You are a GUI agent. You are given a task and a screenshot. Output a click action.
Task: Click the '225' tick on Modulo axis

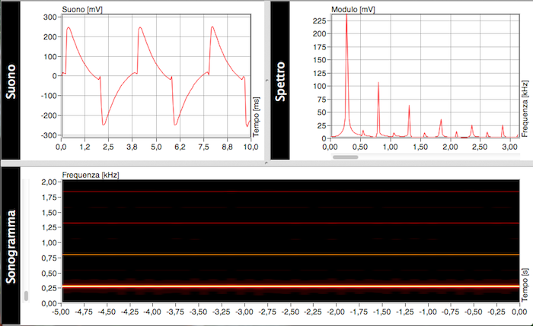(x=320, y=21)
